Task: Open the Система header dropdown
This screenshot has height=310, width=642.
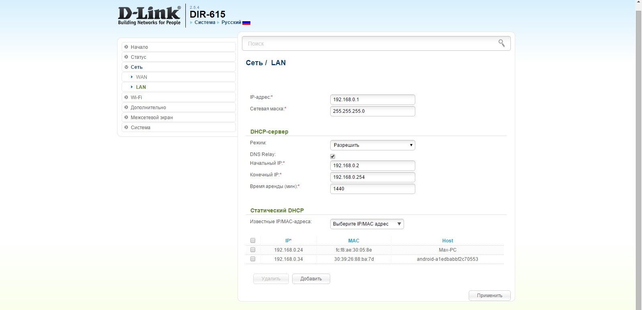Action: (205, 22)
